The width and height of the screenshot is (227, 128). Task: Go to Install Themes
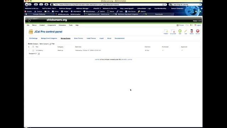(x=91, y=38)
